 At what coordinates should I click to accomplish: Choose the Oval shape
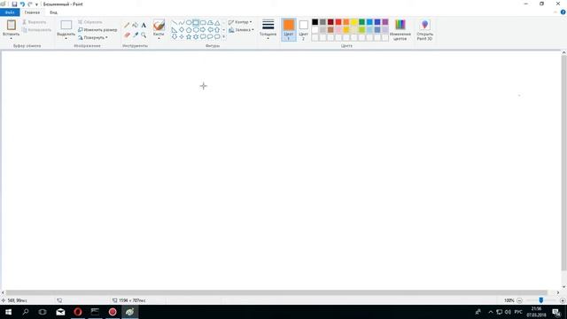[x=189, y=23]
